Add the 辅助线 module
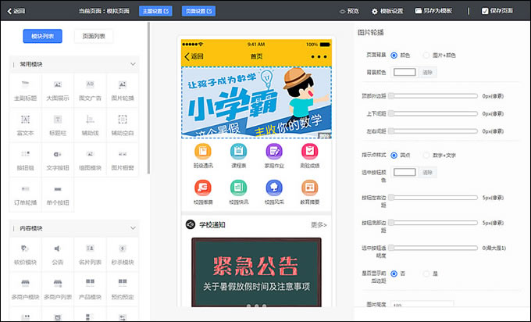 pos(90,125)
